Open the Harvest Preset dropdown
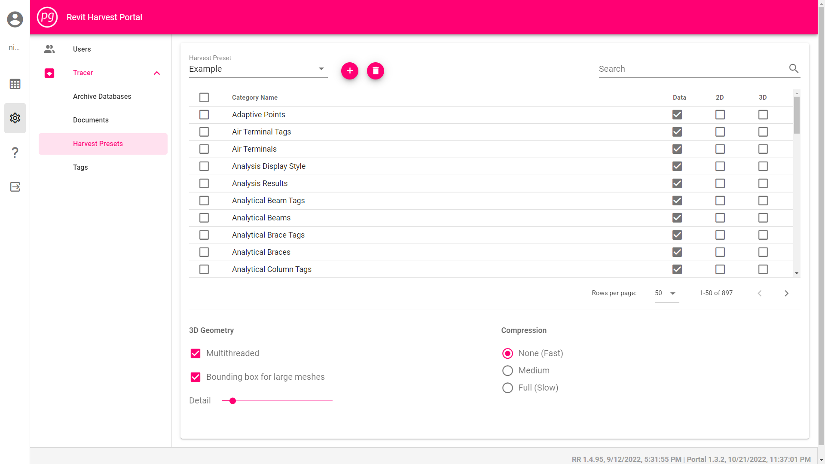The height and width of the screenshot is (464, 825). click(x=321, y=68)
